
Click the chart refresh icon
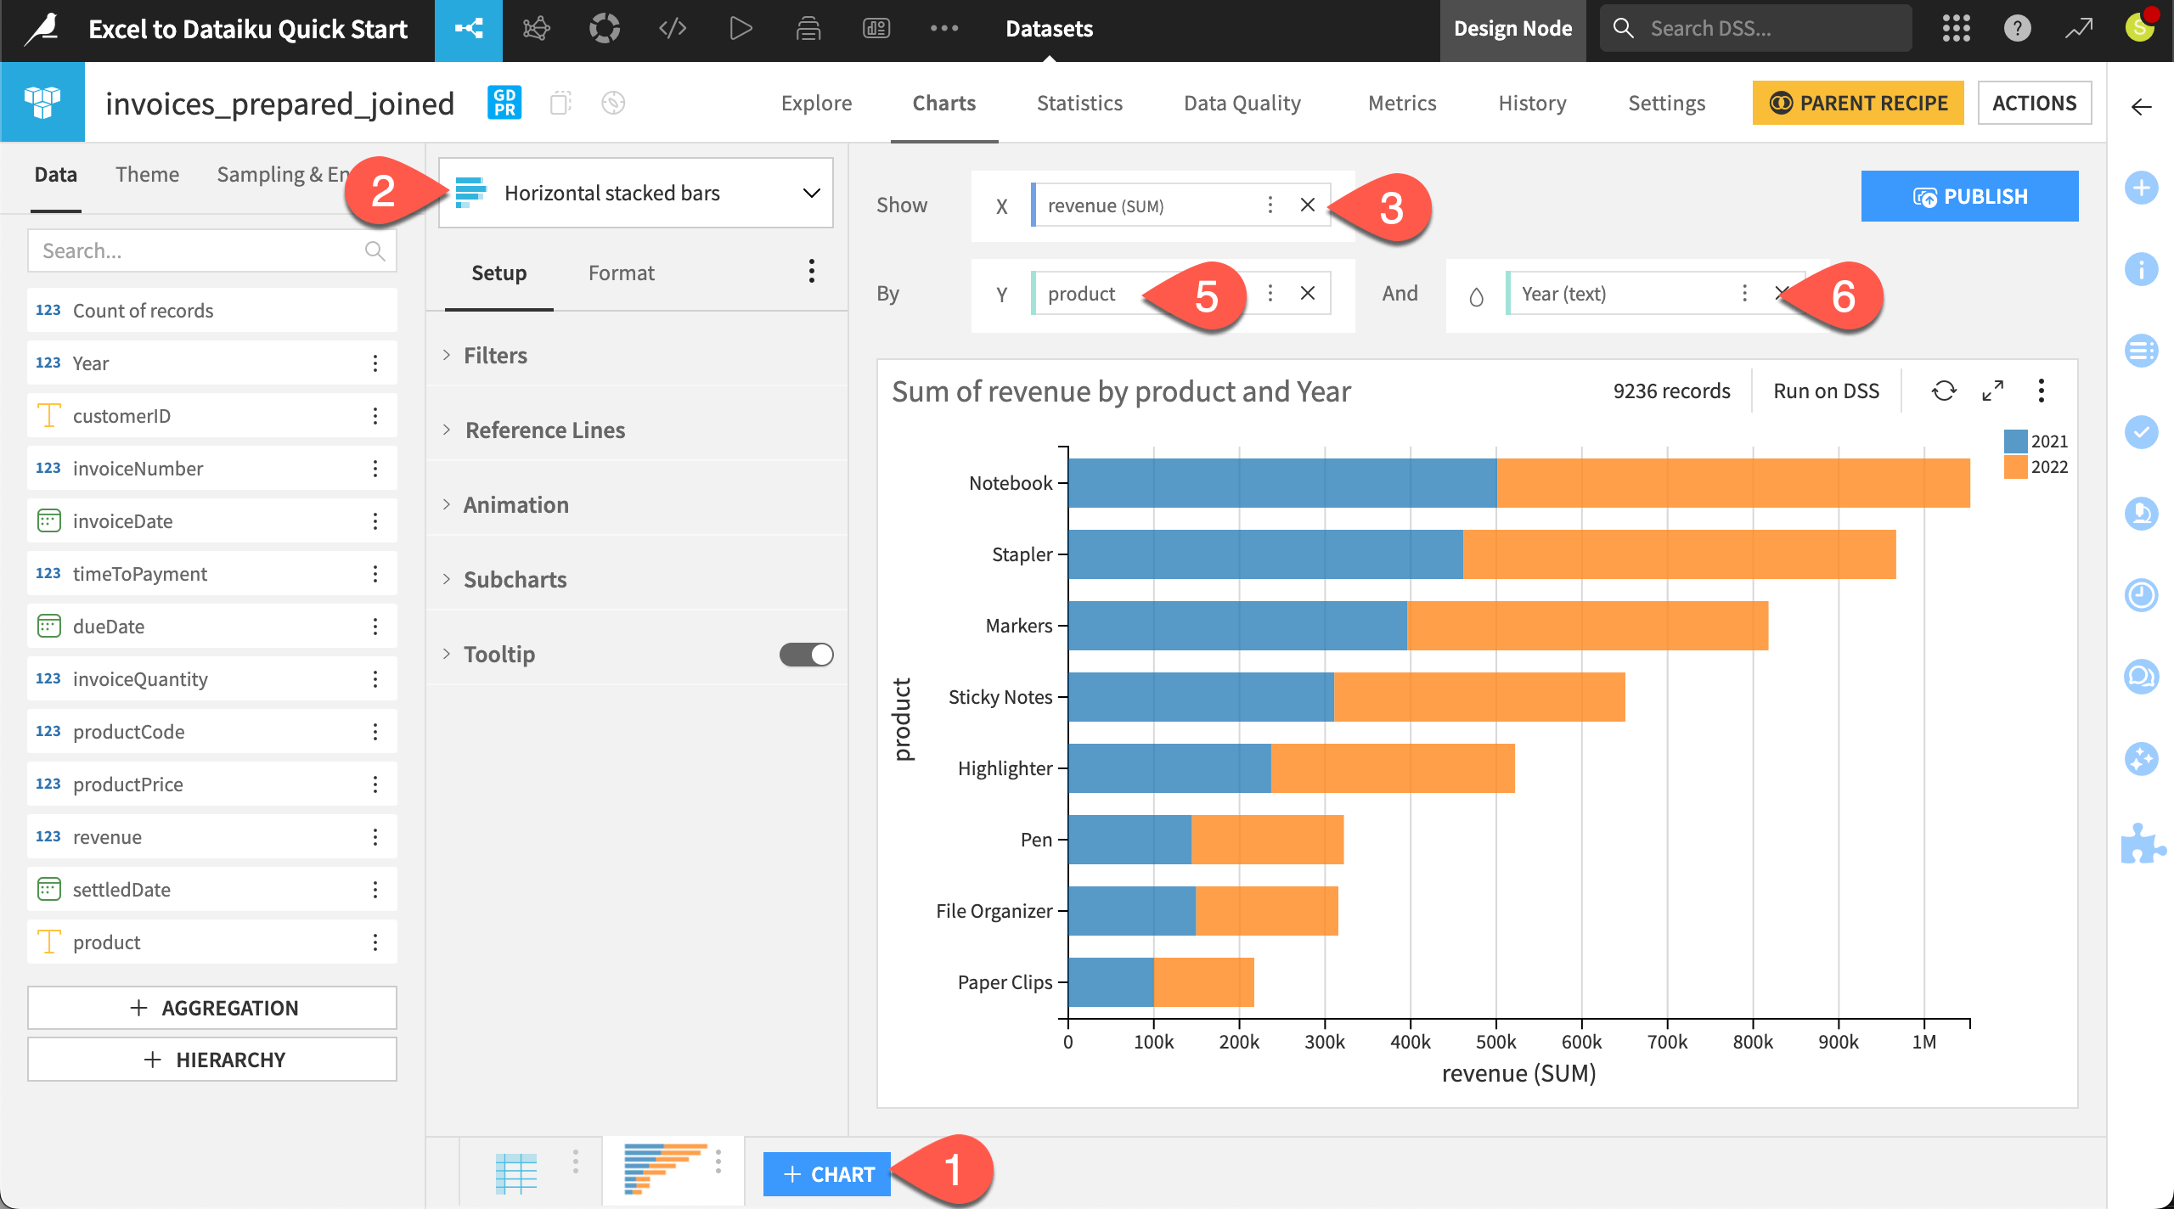tap(1945, 391)
